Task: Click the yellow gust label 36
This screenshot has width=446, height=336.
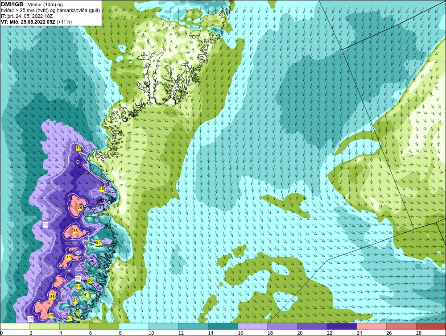Action: [x=80, y=207]
